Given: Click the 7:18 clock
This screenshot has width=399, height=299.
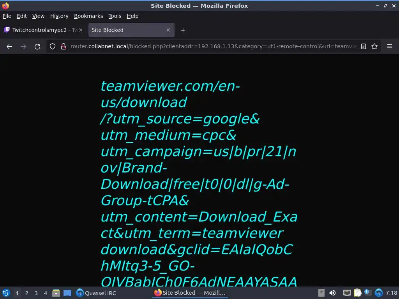Looking at the screenshot, I should pos(391,293).
